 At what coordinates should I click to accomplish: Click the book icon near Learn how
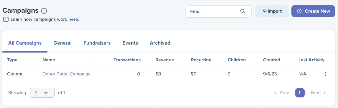[6, 20]
